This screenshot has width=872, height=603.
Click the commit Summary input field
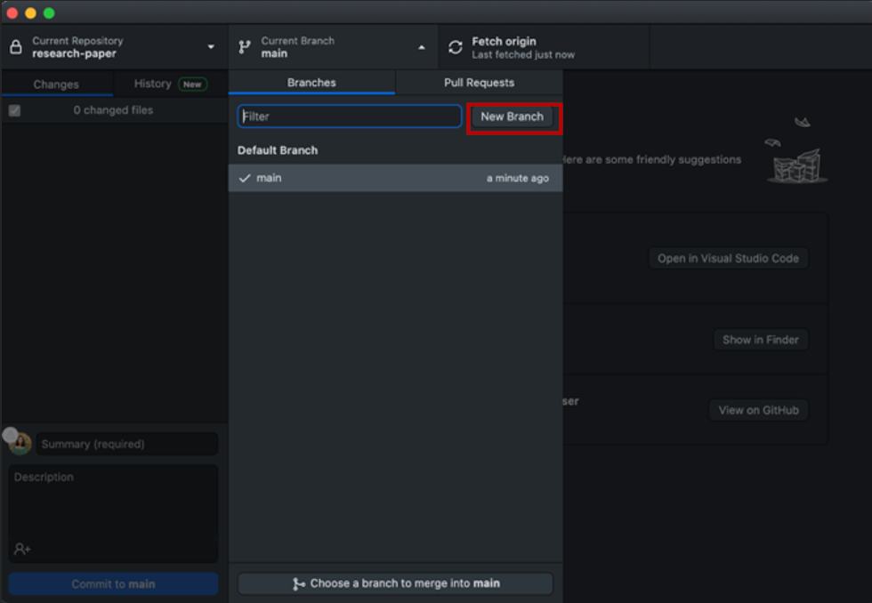click(x=126, y=444)
